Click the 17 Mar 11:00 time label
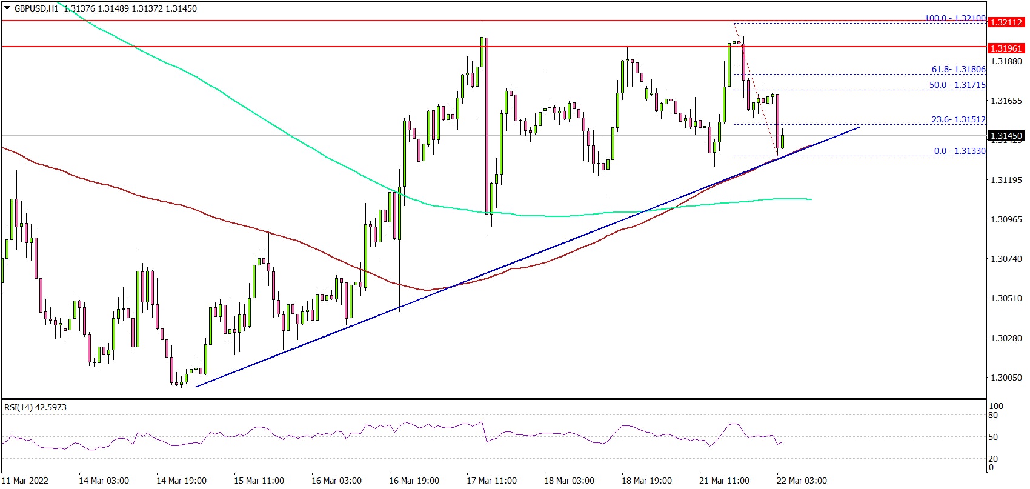 click(491, 481)
